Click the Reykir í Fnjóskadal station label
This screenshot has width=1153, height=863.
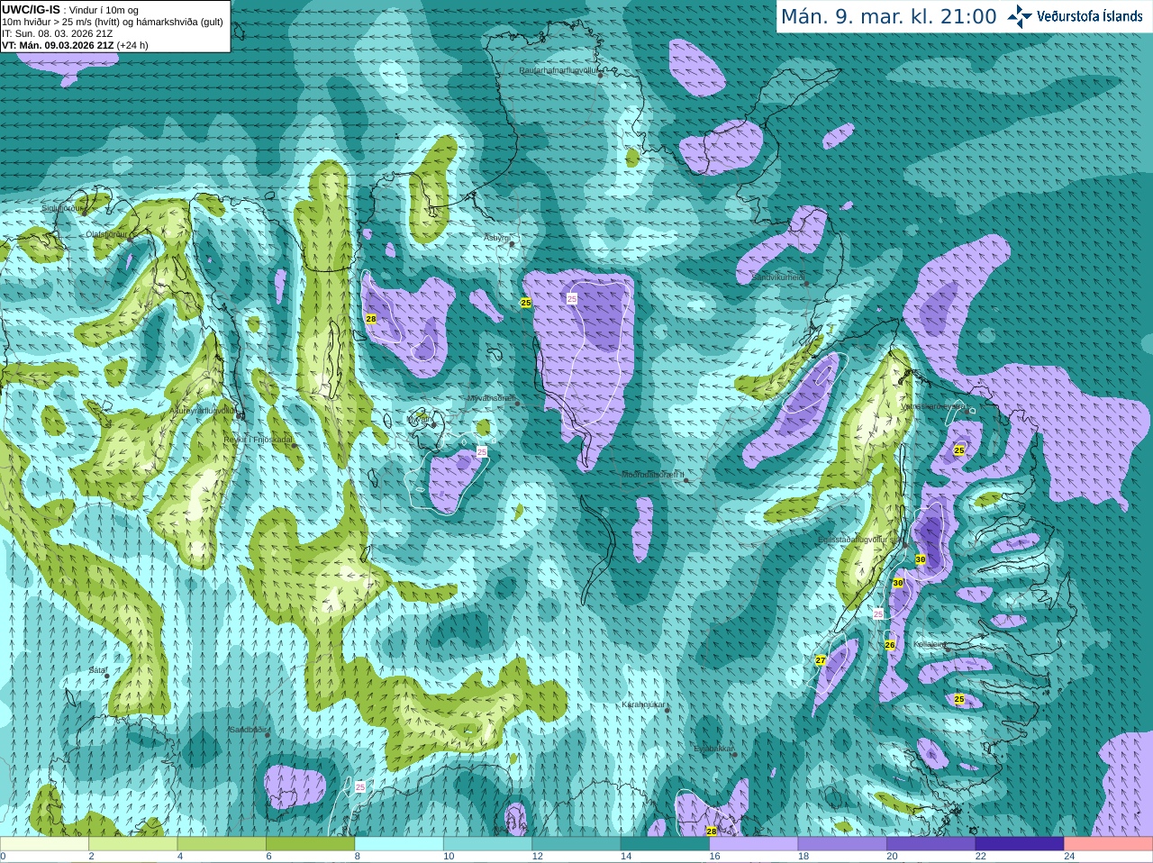tap(258, 440)
